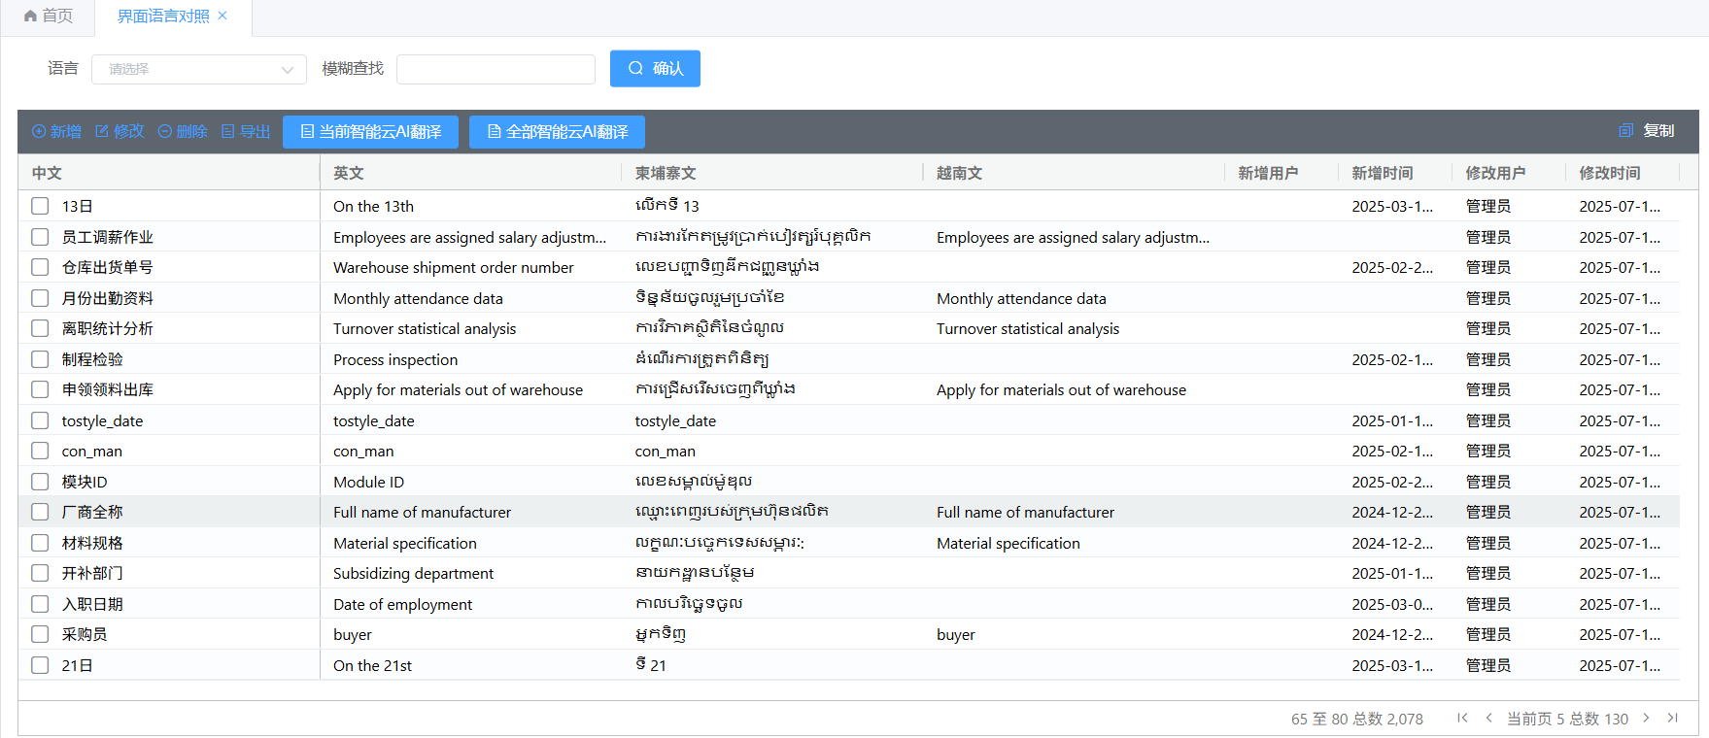
Task: Close the 界面语言对照 tab
Action: (x=222, y=16)
